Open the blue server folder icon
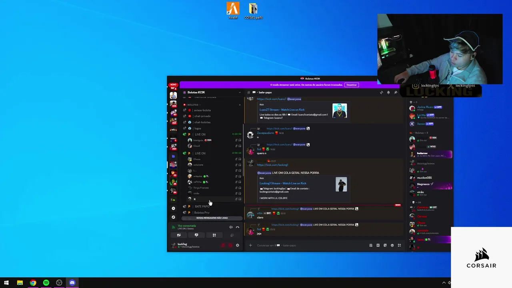The image size is (512, 288). coord(173,156)
